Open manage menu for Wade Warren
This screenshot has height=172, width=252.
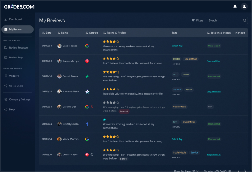tap(243, 139)
